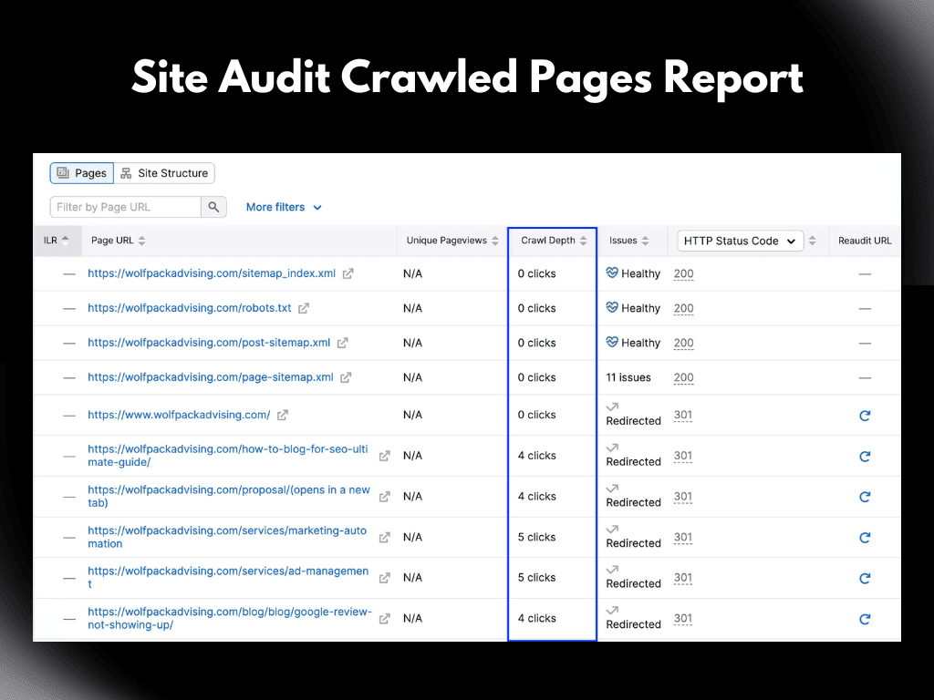This screenshot has height=700, width=934.
Task: Sort by the ILR column
Action: click(56, 241)
